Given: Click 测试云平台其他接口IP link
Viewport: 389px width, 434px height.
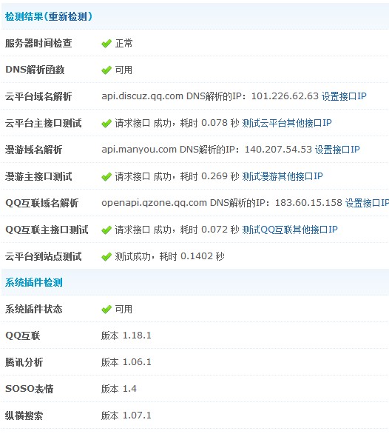Looking at the screenshot, I should [x=287, y=123].
